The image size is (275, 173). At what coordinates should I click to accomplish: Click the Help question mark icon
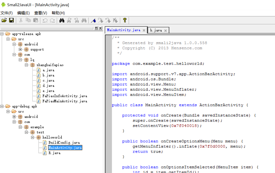[125, 20]
